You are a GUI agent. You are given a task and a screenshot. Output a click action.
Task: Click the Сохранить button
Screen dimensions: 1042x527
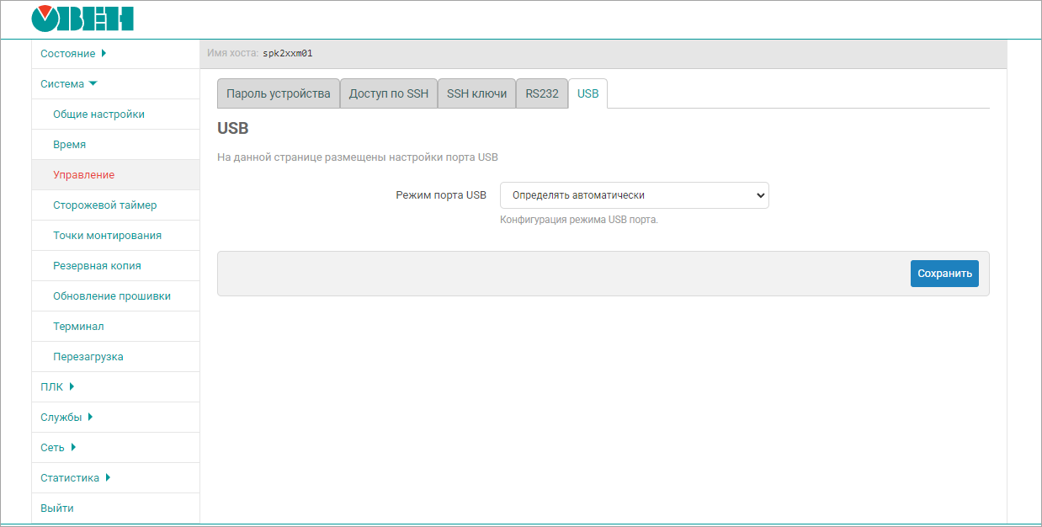tap(944, 274)
